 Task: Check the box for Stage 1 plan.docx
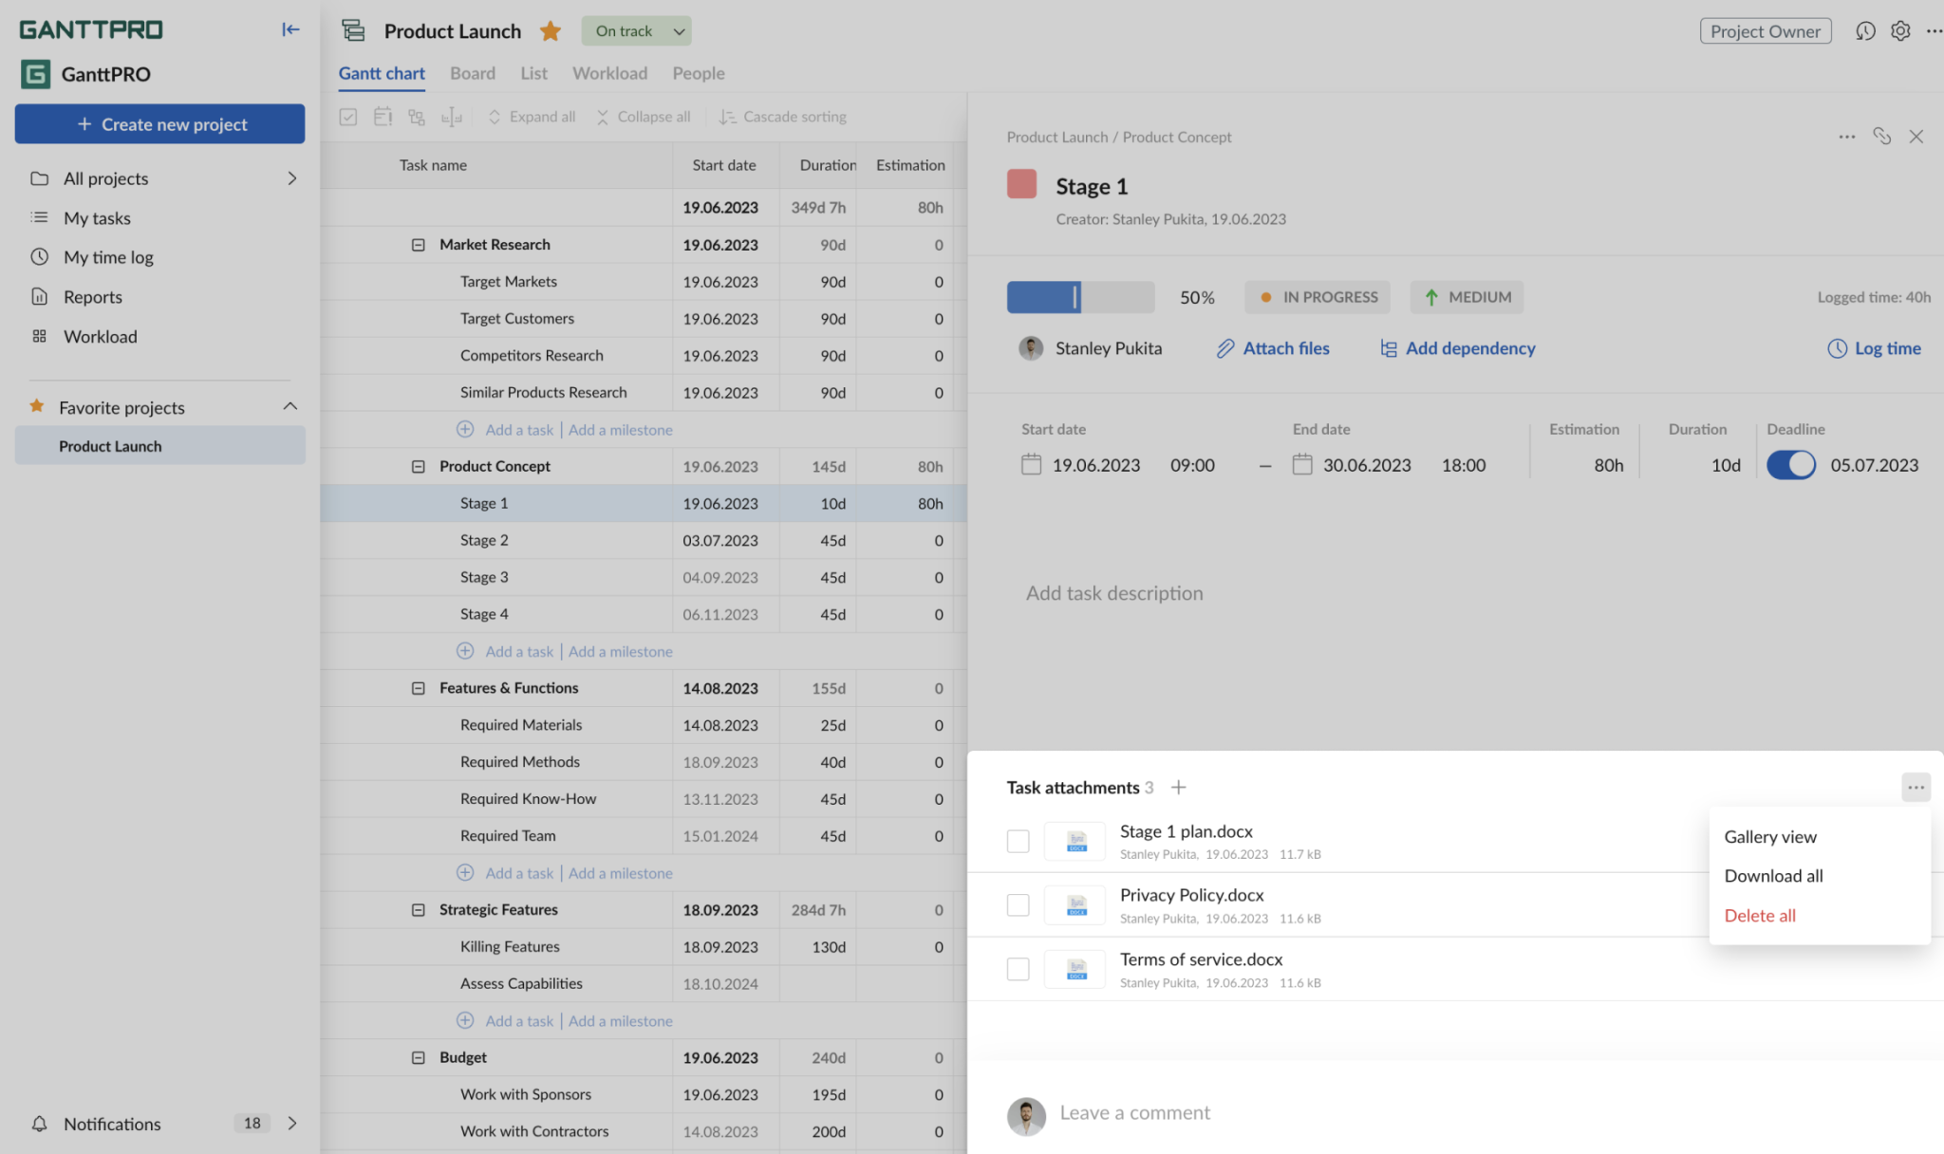click(1018, 841)
